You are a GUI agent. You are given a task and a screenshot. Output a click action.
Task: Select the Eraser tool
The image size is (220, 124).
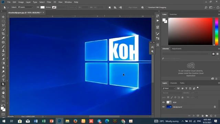click(x=3, y=59)
